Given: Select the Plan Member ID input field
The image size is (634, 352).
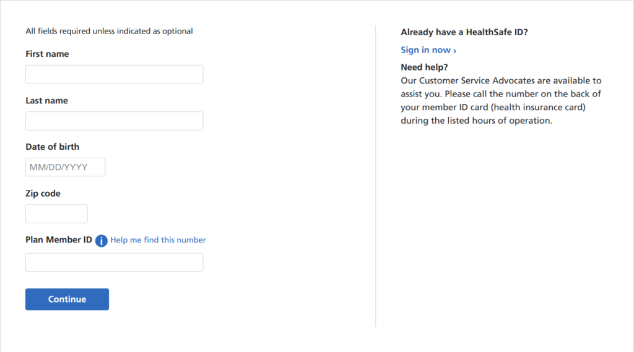Looking at the screenshot, I should pyautogui.click(x=115, y=262).
